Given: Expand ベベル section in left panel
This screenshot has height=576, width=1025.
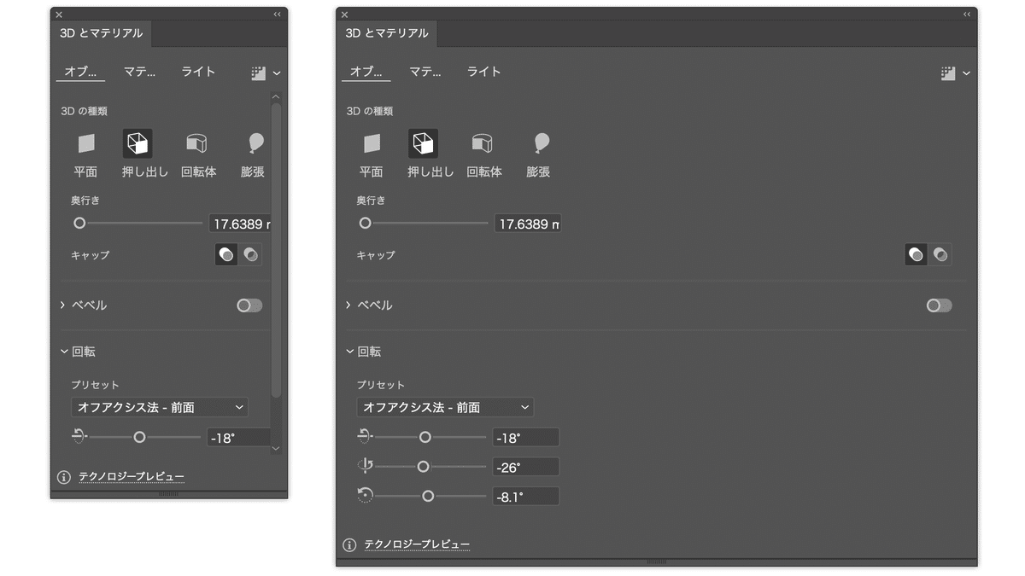Looking at the screenshot, I should 63,305.
